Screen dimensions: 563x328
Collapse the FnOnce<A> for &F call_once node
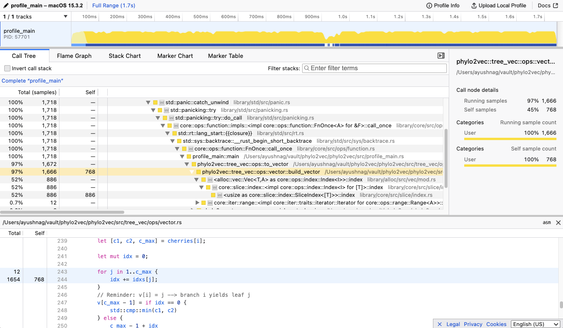163,125
